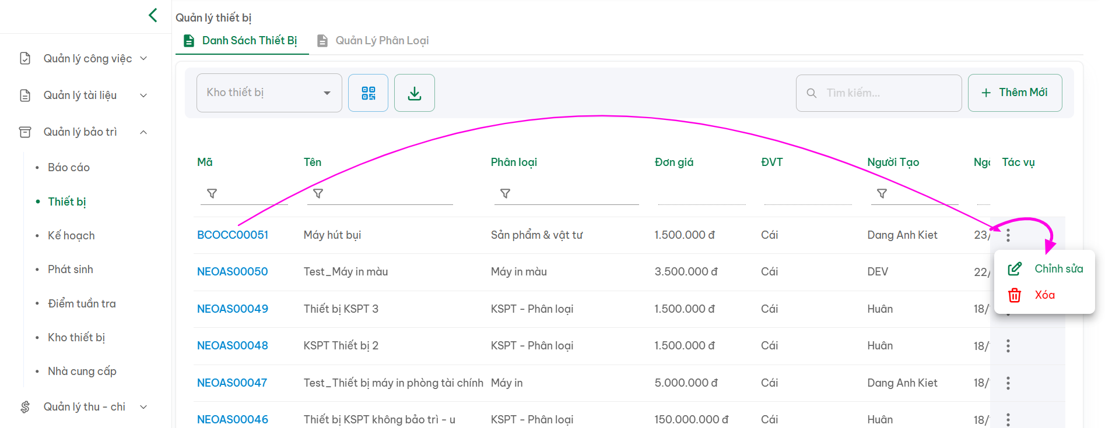Open the Kho thiết bị dropdown

coord(269,93)
